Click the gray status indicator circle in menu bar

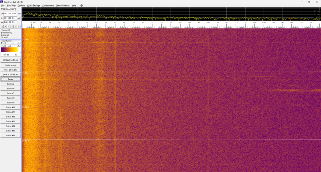[x=81, y=6]
